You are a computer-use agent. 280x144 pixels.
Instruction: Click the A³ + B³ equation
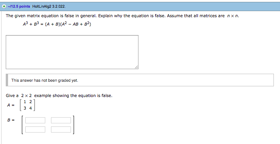pyautogui.click(x=57, y=24)
